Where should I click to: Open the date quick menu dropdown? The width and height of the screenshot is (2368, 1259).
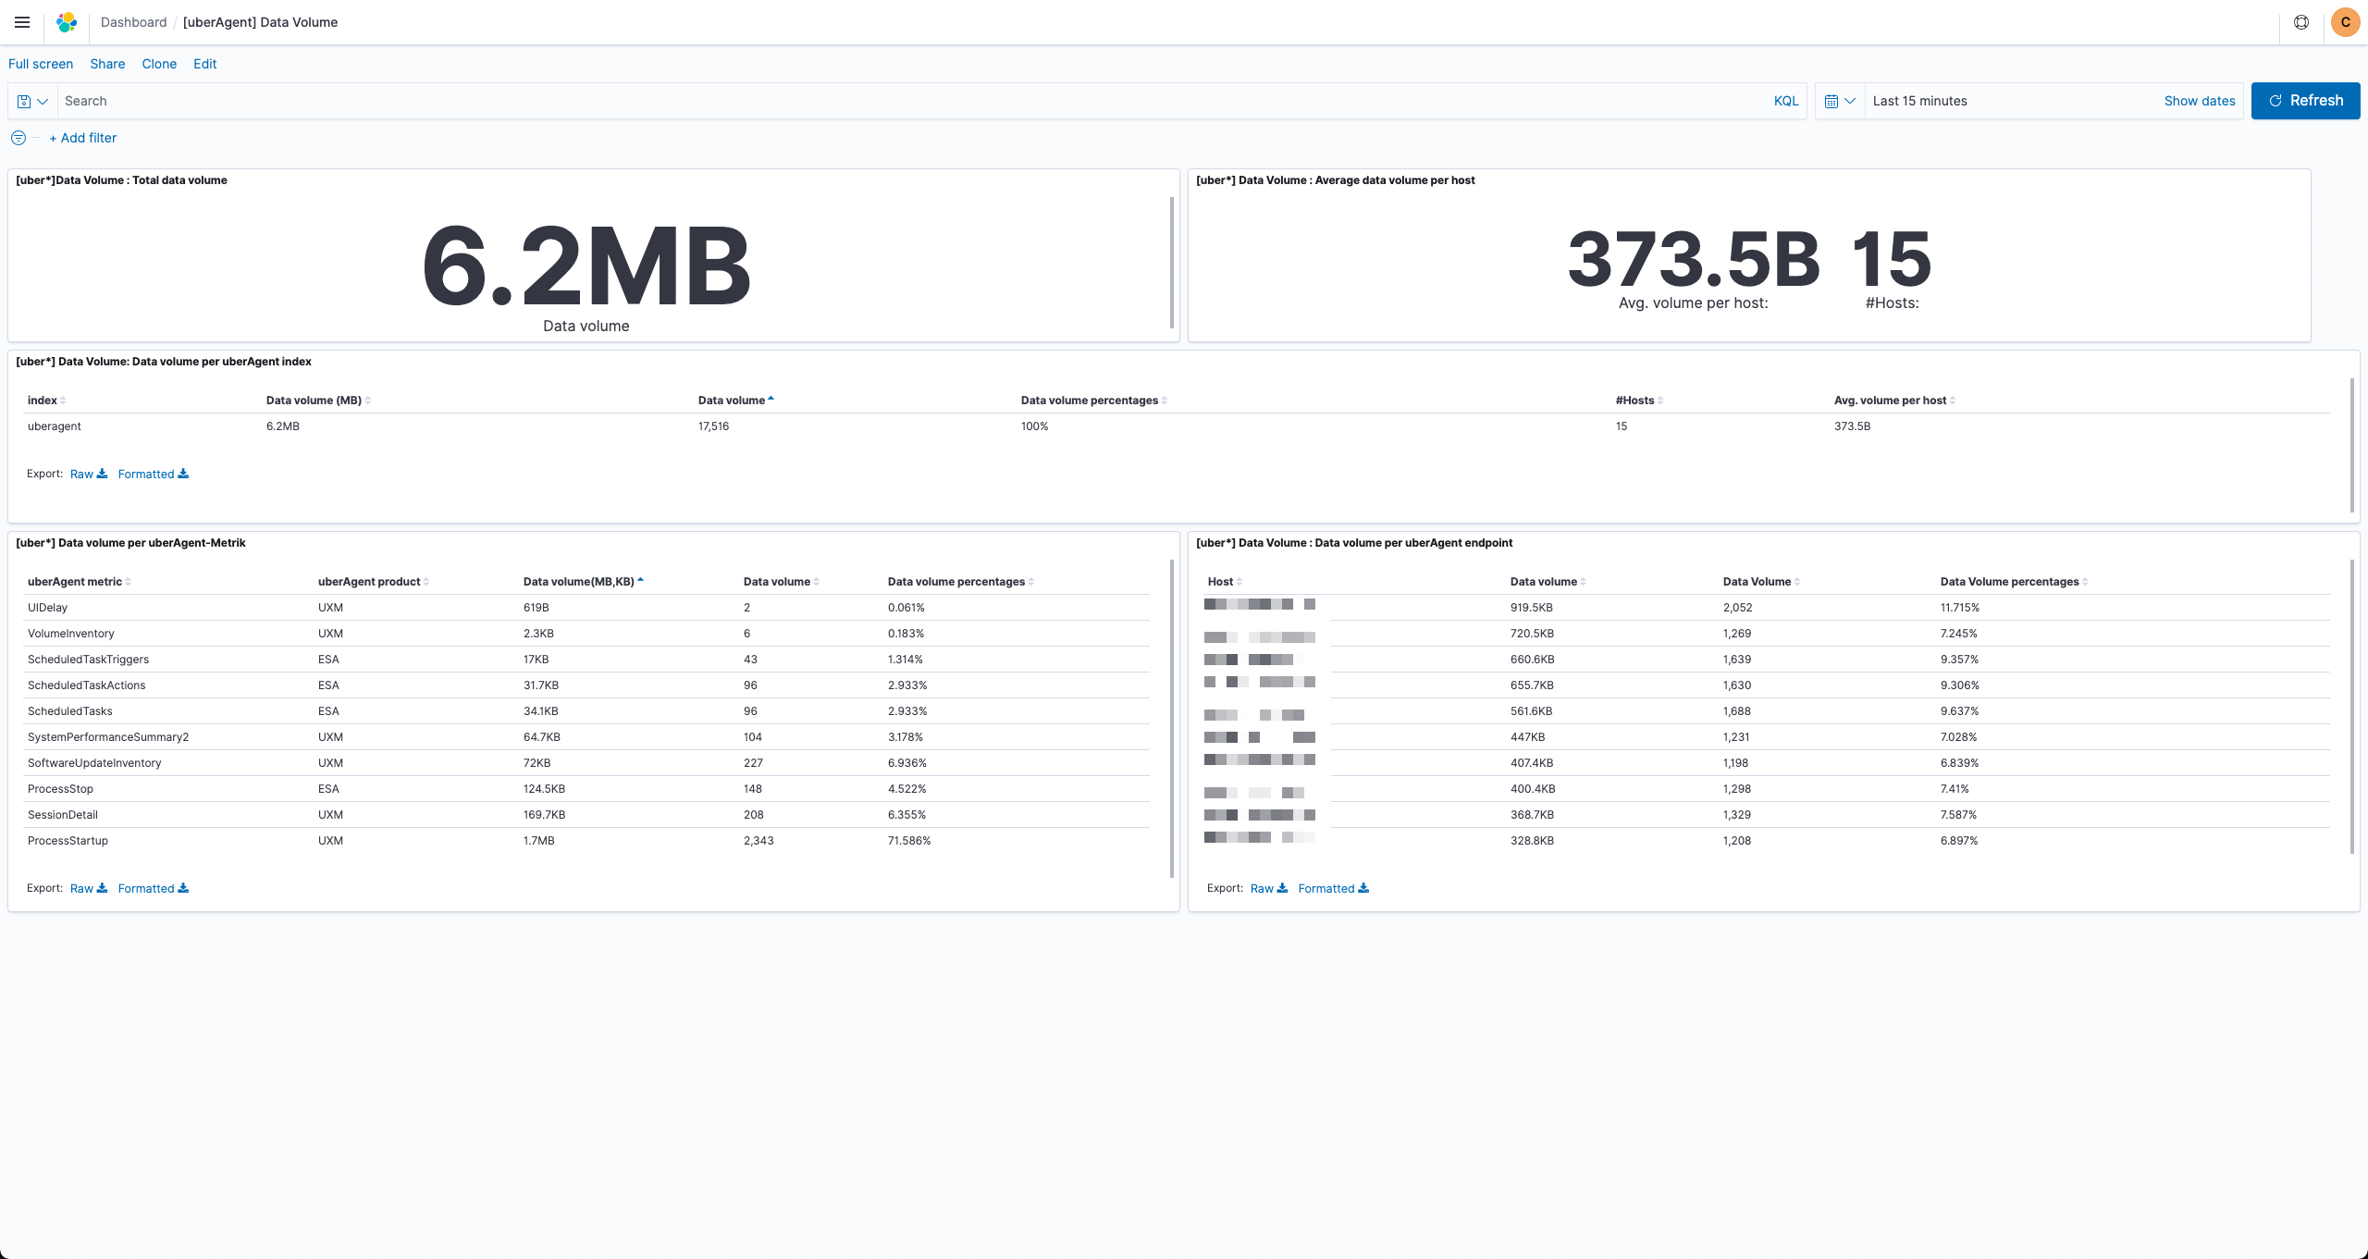(1839, 101)
